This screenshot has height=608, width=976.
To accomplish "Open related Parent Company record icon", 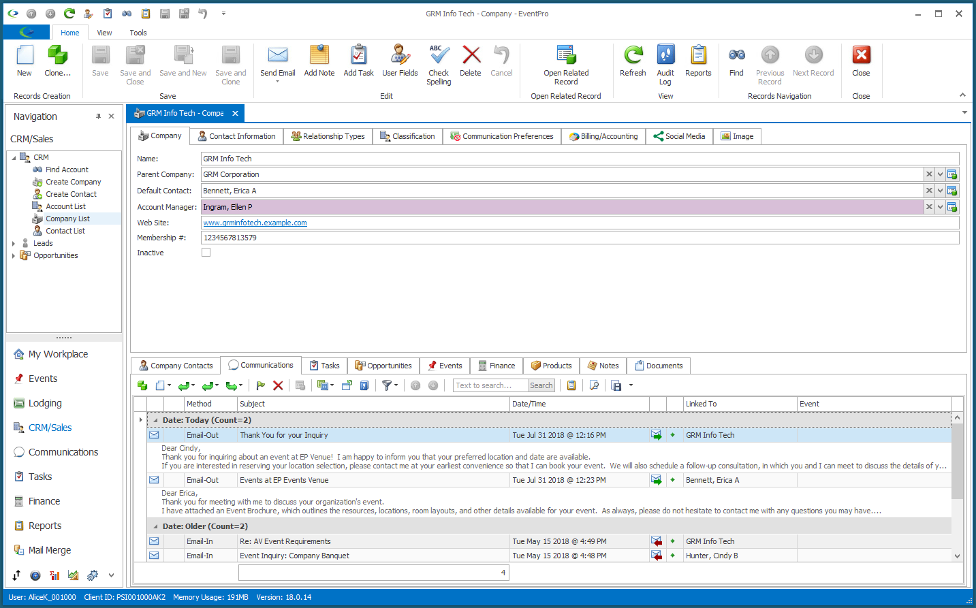I will (952, 174).
